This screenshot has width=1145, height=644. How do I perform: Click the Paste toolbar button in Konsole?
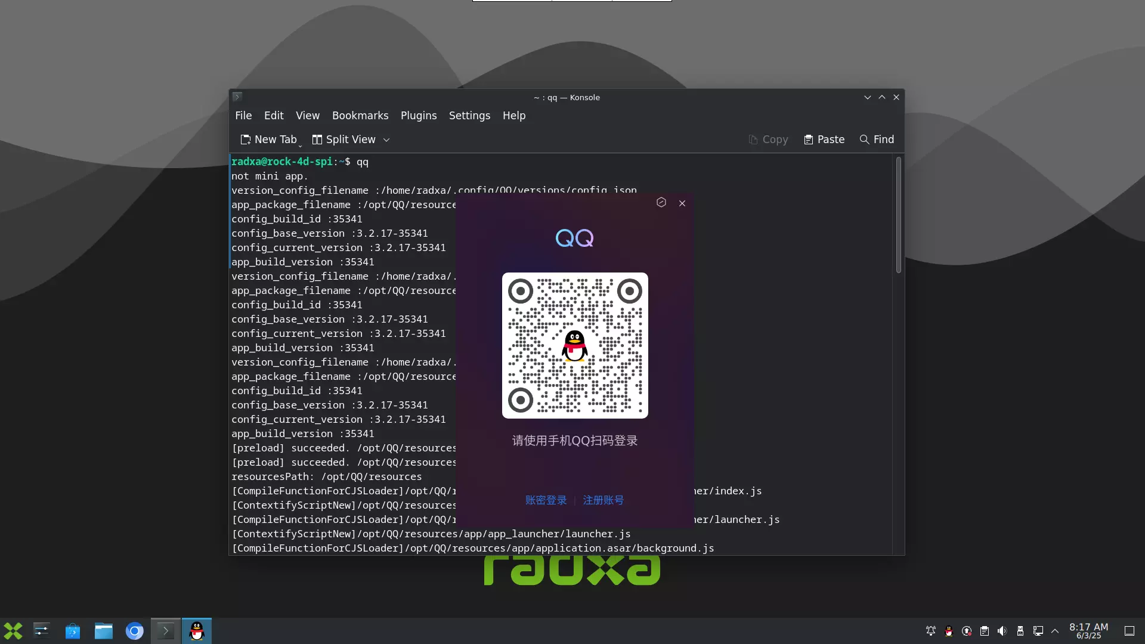[x=824, y=140]
